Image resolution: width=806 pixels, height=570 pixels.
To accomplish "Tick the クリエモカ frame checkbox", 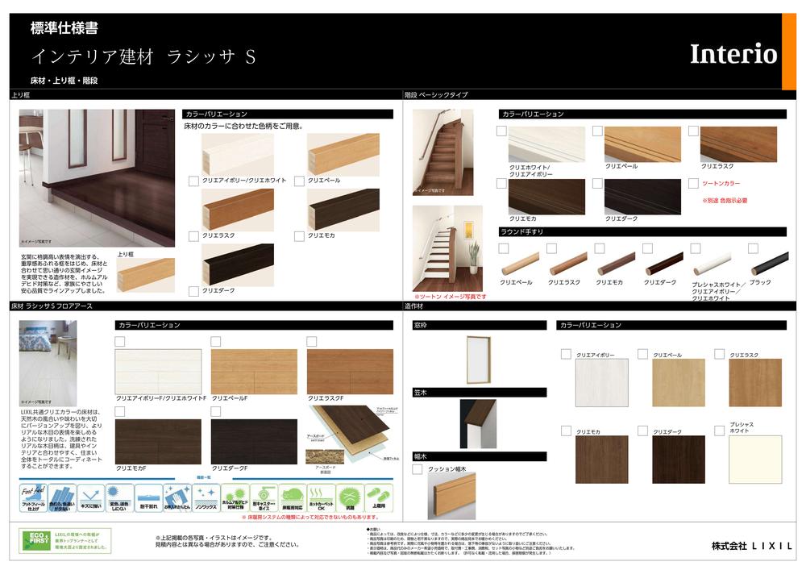I will click(x=299, y=236).
